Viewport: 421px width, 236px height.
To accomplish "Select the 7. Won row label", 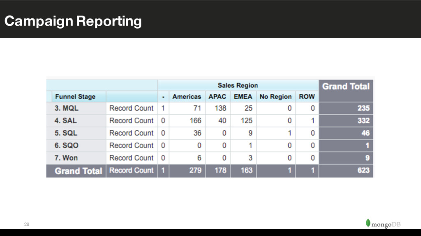I will tap(66, 158).
